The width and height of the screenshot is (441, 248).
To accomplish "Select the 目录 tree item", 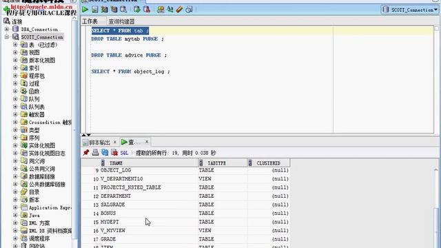I will pos(34,192).
